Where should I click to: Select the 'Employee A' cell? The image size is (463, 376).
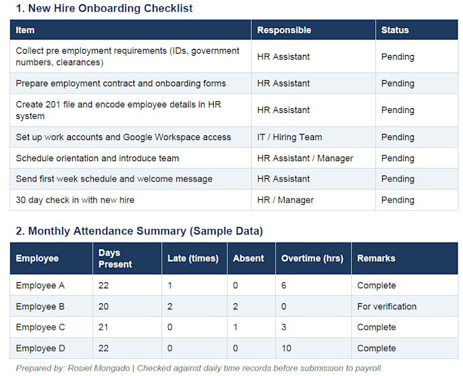(51, 285)
